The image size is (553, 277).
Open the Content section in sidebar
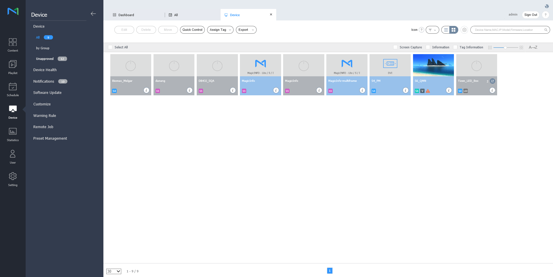pos(13,45)
